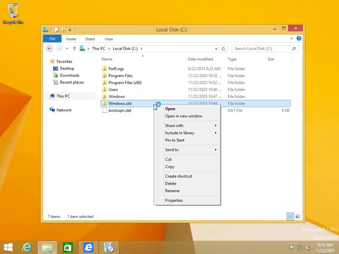Select Network in the navigation pane

(64, 110)
